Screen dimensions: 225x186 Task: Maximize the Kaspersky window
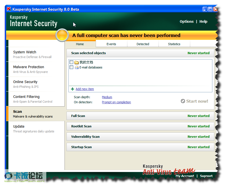(210, 9)
